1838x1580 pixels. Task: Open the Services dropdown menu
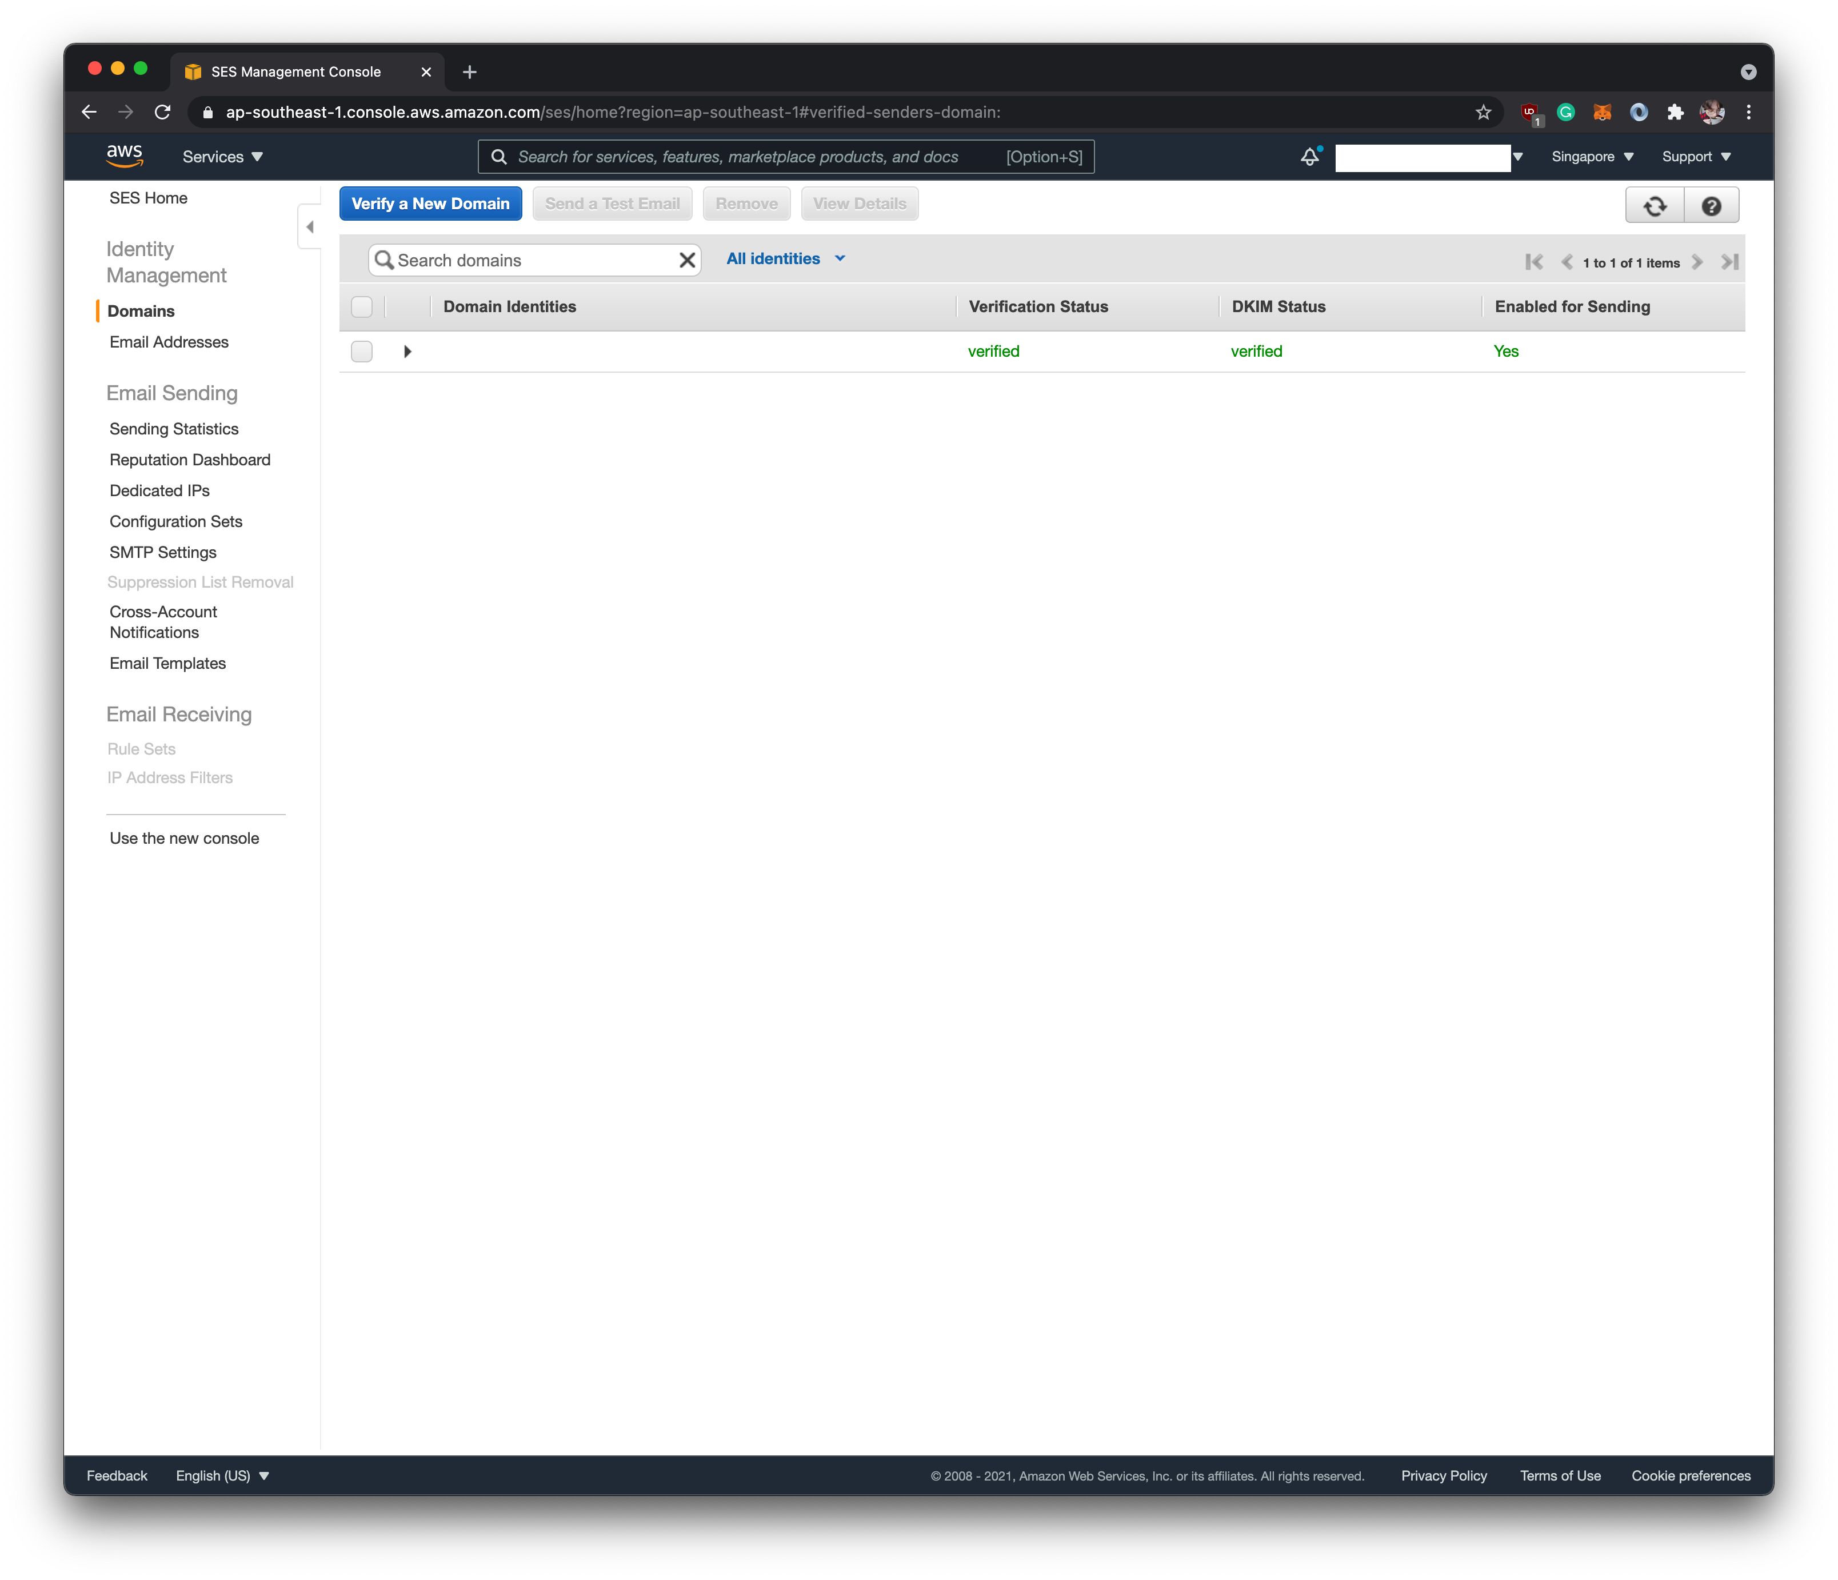pos(223,156)
